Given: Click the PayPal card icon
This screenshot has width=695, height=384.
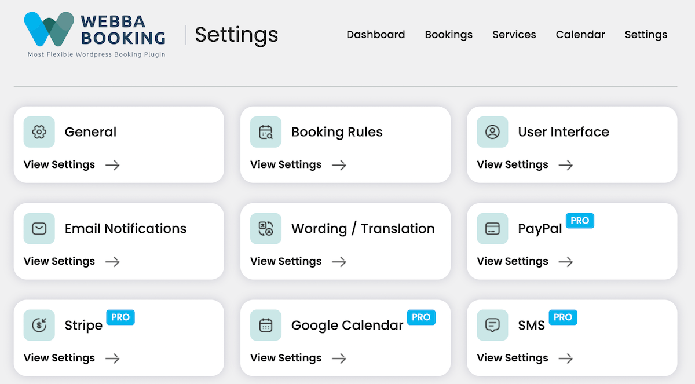Looking at the screenshot, I should point(492,229).
